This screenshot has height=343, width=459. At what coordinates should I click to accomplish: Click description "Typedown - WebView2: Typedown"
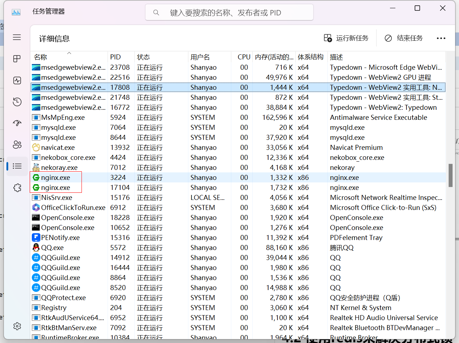pyautogui.click(x=383, y=107)
